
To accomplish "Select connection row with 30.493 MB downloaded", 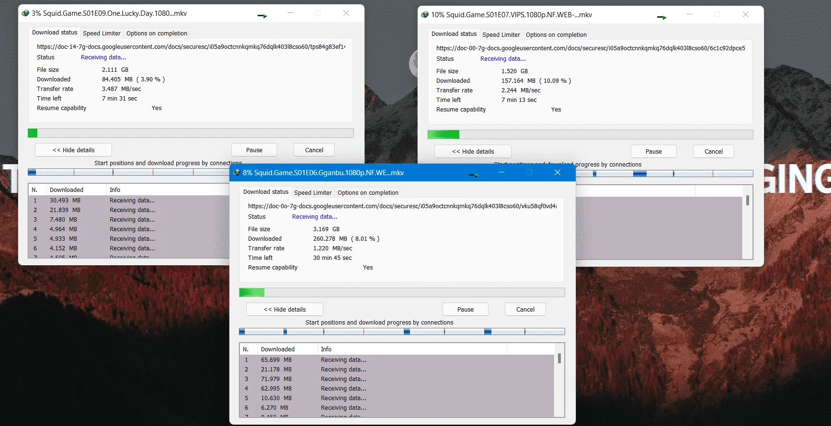I will click(128, 200).
